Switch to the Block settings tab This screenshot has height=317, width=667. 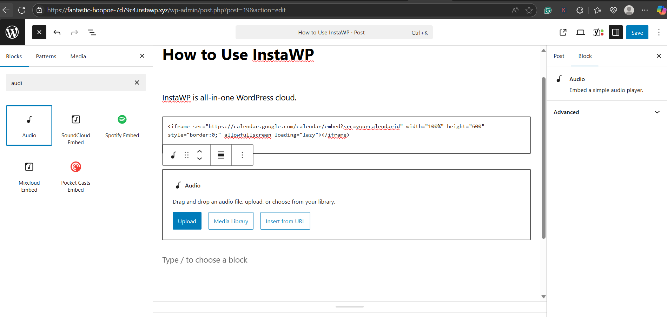(x=585, y=56)
